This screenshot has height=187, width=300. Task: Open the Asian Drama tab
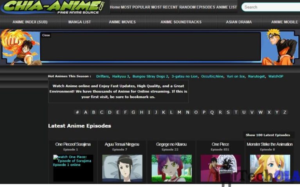coord(239,22)
